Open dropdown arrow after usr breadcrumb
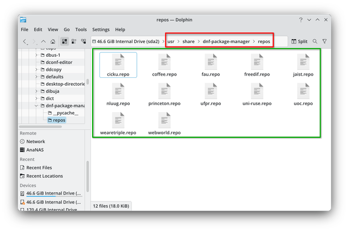Screen dimensions: 349x232 178,41
